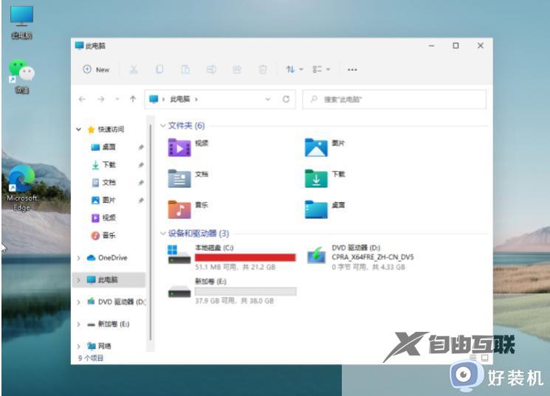Click the Refresh icon
Viewport: 550px width, 396px height.
[286, 99]
